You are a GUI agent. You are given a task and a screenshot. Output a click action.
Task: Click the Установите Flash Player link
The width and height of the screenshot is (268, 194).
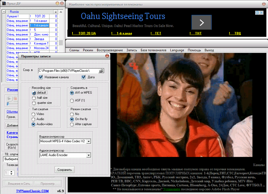(x=172, y=189)
